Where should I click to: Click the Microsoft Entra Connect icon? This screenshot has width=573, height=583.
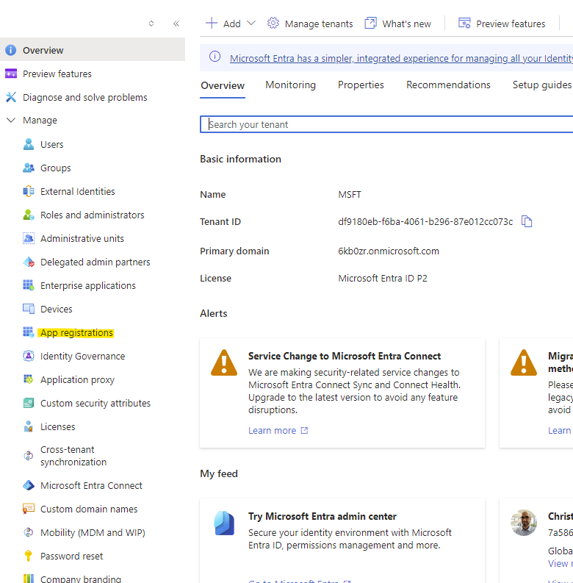tap(29, 485)
